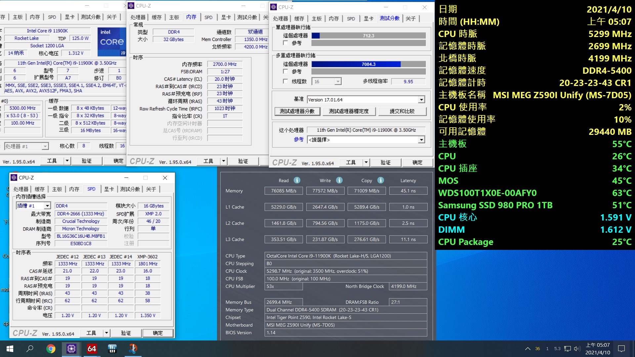Click info icon next to Write

(x=339, y=180)
